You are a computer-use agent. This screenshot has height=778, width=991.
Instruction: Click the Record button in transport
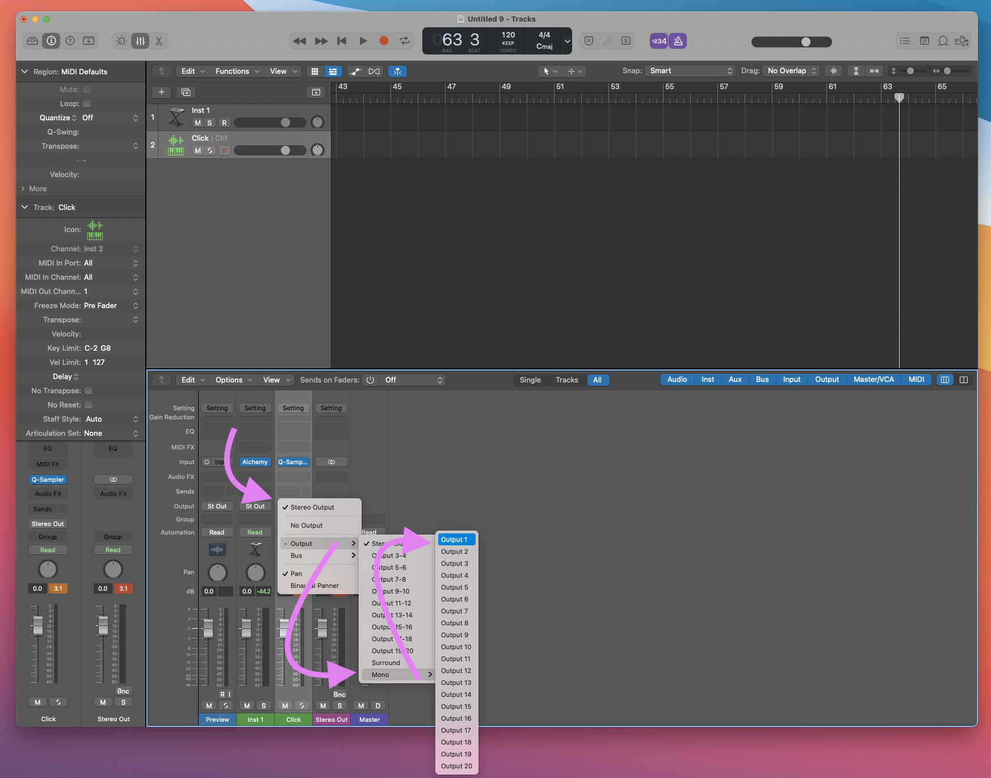[x=384, y=41]
